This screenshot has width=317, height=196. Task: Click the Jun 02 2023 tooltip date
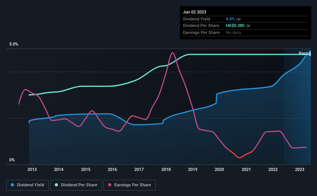pyautogui.click(x=195, y=12)
